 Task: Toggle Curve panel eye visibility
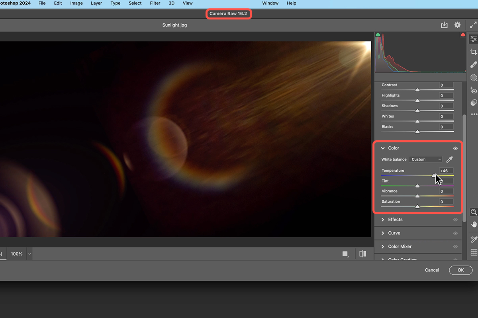(455, 233)
